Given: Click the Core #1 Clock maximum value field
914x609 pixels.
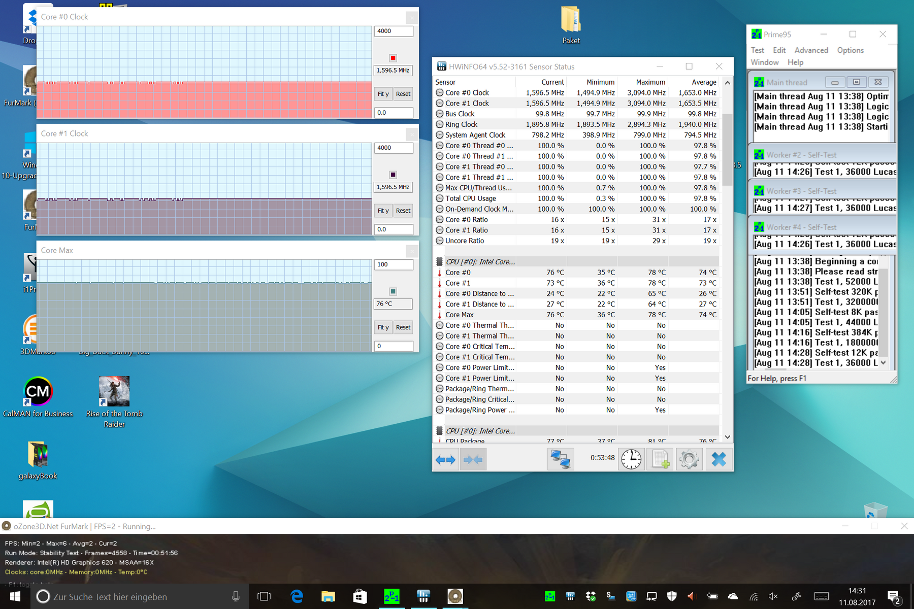Looking at the screenshot, I should (394, 148).
